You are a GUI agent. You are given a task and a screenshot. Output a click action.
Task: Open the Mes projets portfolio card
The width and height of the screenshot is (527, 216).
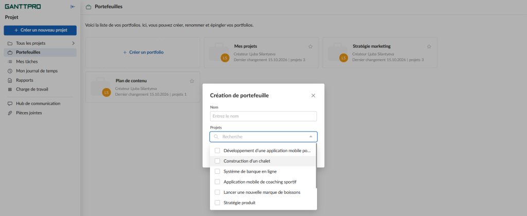click(261, 52)
